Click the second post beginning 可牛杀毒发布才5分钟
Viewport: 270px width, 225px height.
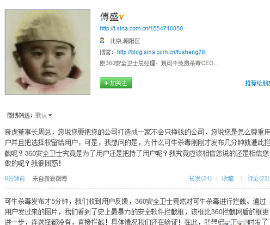point(137,211)
